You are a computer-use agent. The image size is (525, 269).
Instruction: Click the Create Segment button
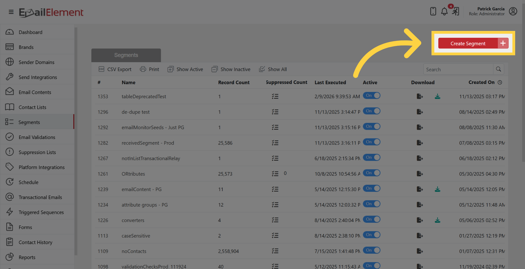point(473,43)
